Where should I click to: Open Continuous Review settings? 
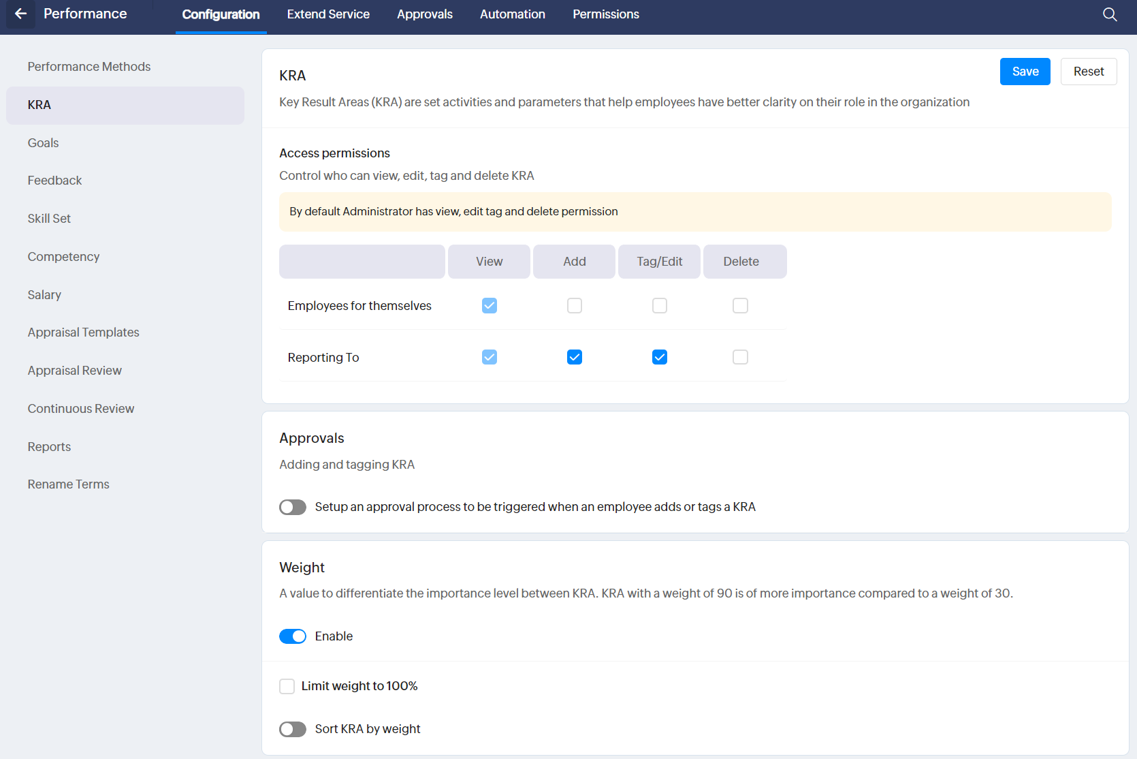tap(81, 409)
